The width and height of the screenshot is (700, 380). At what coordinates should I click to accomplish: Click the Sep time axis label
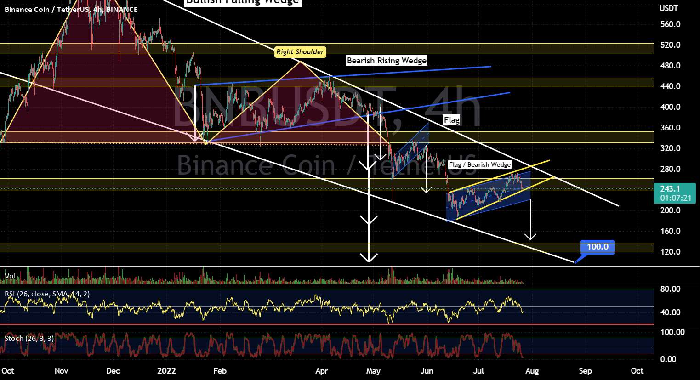pos(586,371)
